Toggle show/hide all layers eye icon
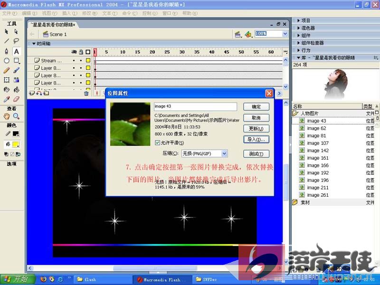 coord(74,52)
